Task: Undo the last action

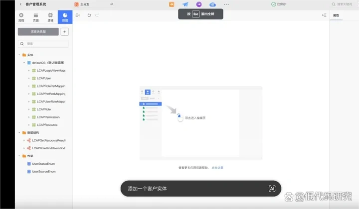Action: (89, 15)
